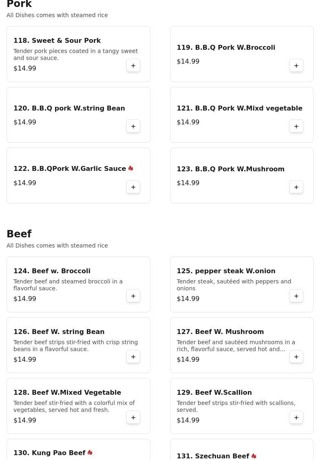
Task: Open the 131. Szechuan Beef item
Action: coord(213,456)
